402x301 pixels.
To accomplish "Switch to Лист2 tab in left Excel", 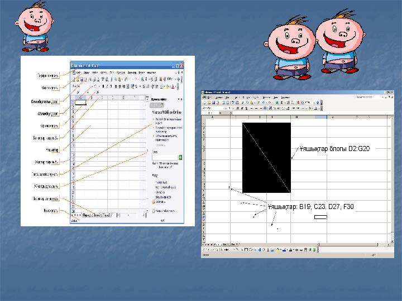I will tap(98, 215).
